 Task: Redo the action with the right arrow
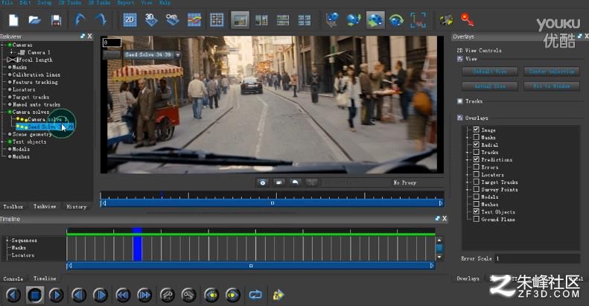(101, 19)
